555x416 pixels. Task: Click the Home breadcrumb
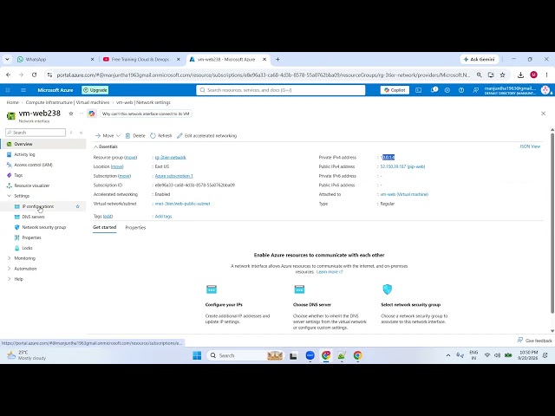point(12,102)
